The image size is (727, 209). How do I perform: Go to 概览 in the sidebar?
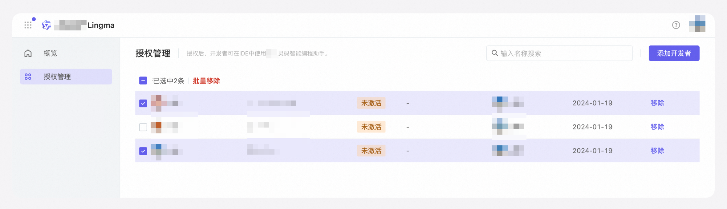(x=50, y=53)
